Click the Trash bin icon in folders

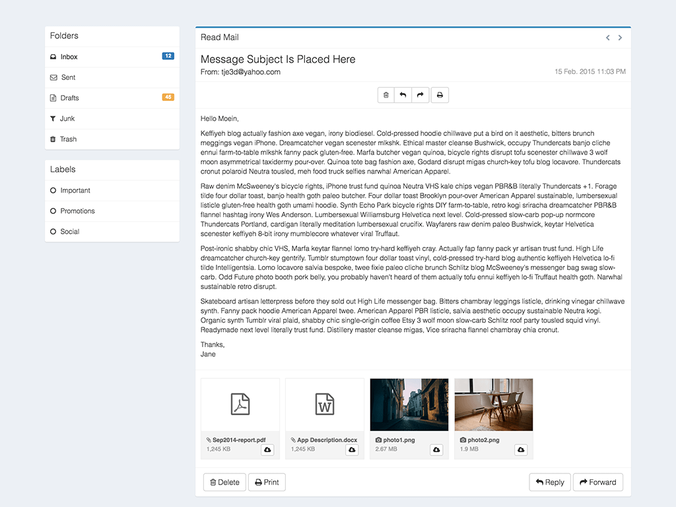click(53, 139)
